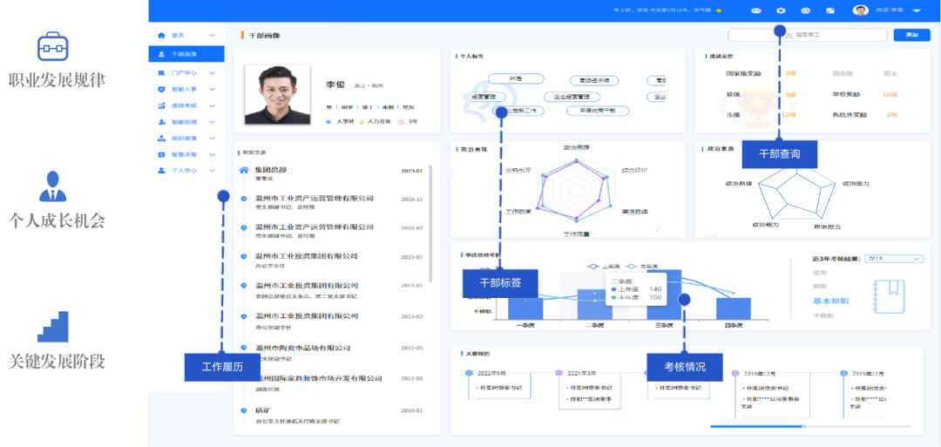Open the 个人中心 sidebar menu item

(186, 171)
